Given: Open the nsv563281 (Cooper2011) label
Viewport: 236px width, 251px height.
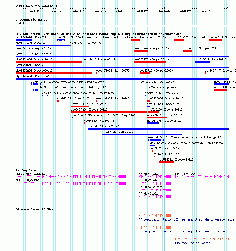Looking at the screenshot, I should (176, 160).
